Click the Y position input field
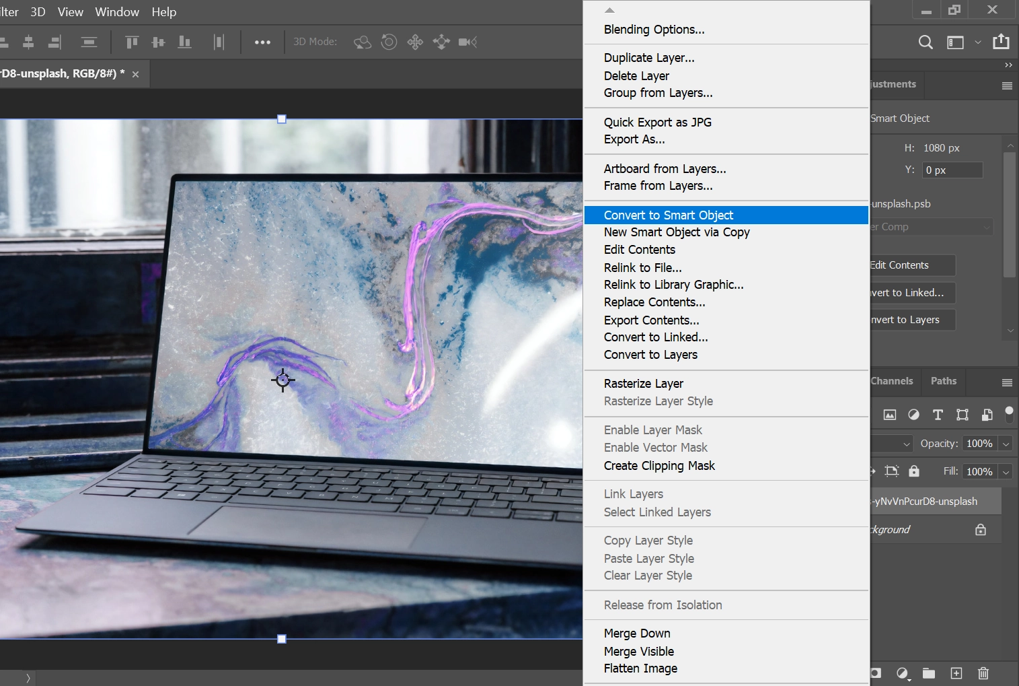1019x686 pixels. pyautogui.click(x=952, y=170)
